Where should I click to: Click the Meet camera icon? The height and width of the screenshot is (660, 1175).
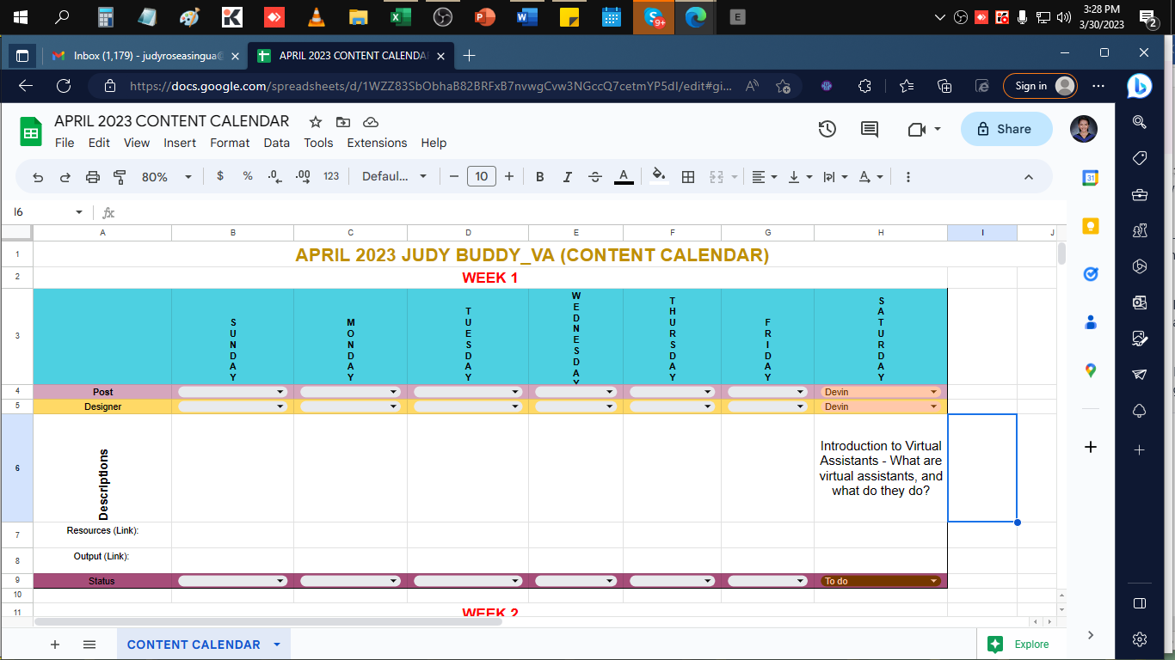917,129
